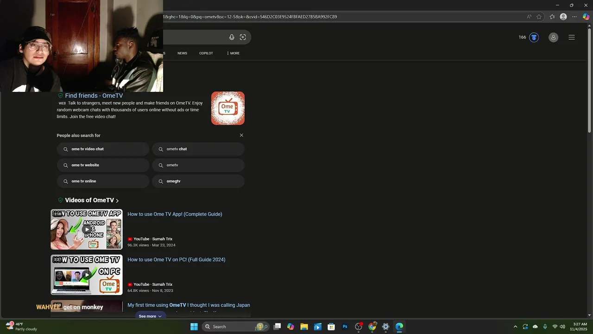Click the microphone tray icon
Viewport: 593px width, 334px height.
point(545,327)
